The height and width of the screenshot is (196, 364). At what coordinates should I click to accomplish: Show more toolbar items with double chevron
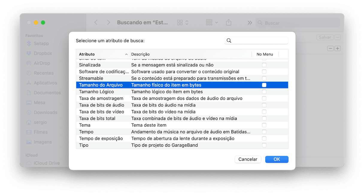pyautogui.click(x=250, y=23)
